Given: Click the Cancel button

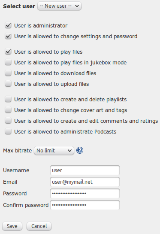Looking at the screenshot, I should coord(39,226).
